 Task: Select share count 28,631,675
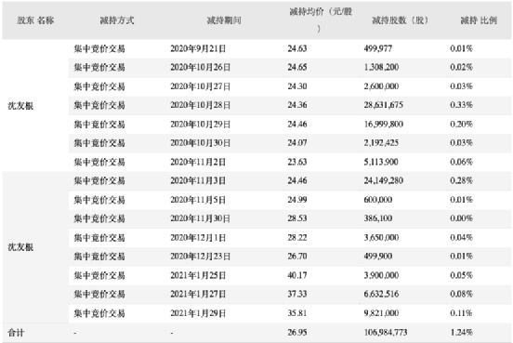coord(384,105)
